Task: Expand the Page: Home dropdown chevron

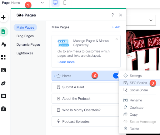Action: [x=42, y=3]
